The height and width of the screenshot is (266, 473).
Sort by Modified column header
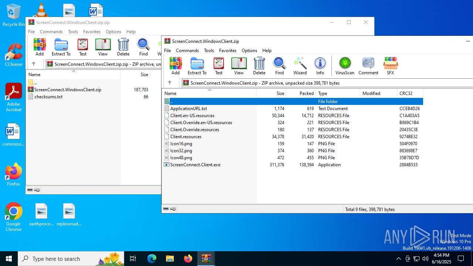379,93
